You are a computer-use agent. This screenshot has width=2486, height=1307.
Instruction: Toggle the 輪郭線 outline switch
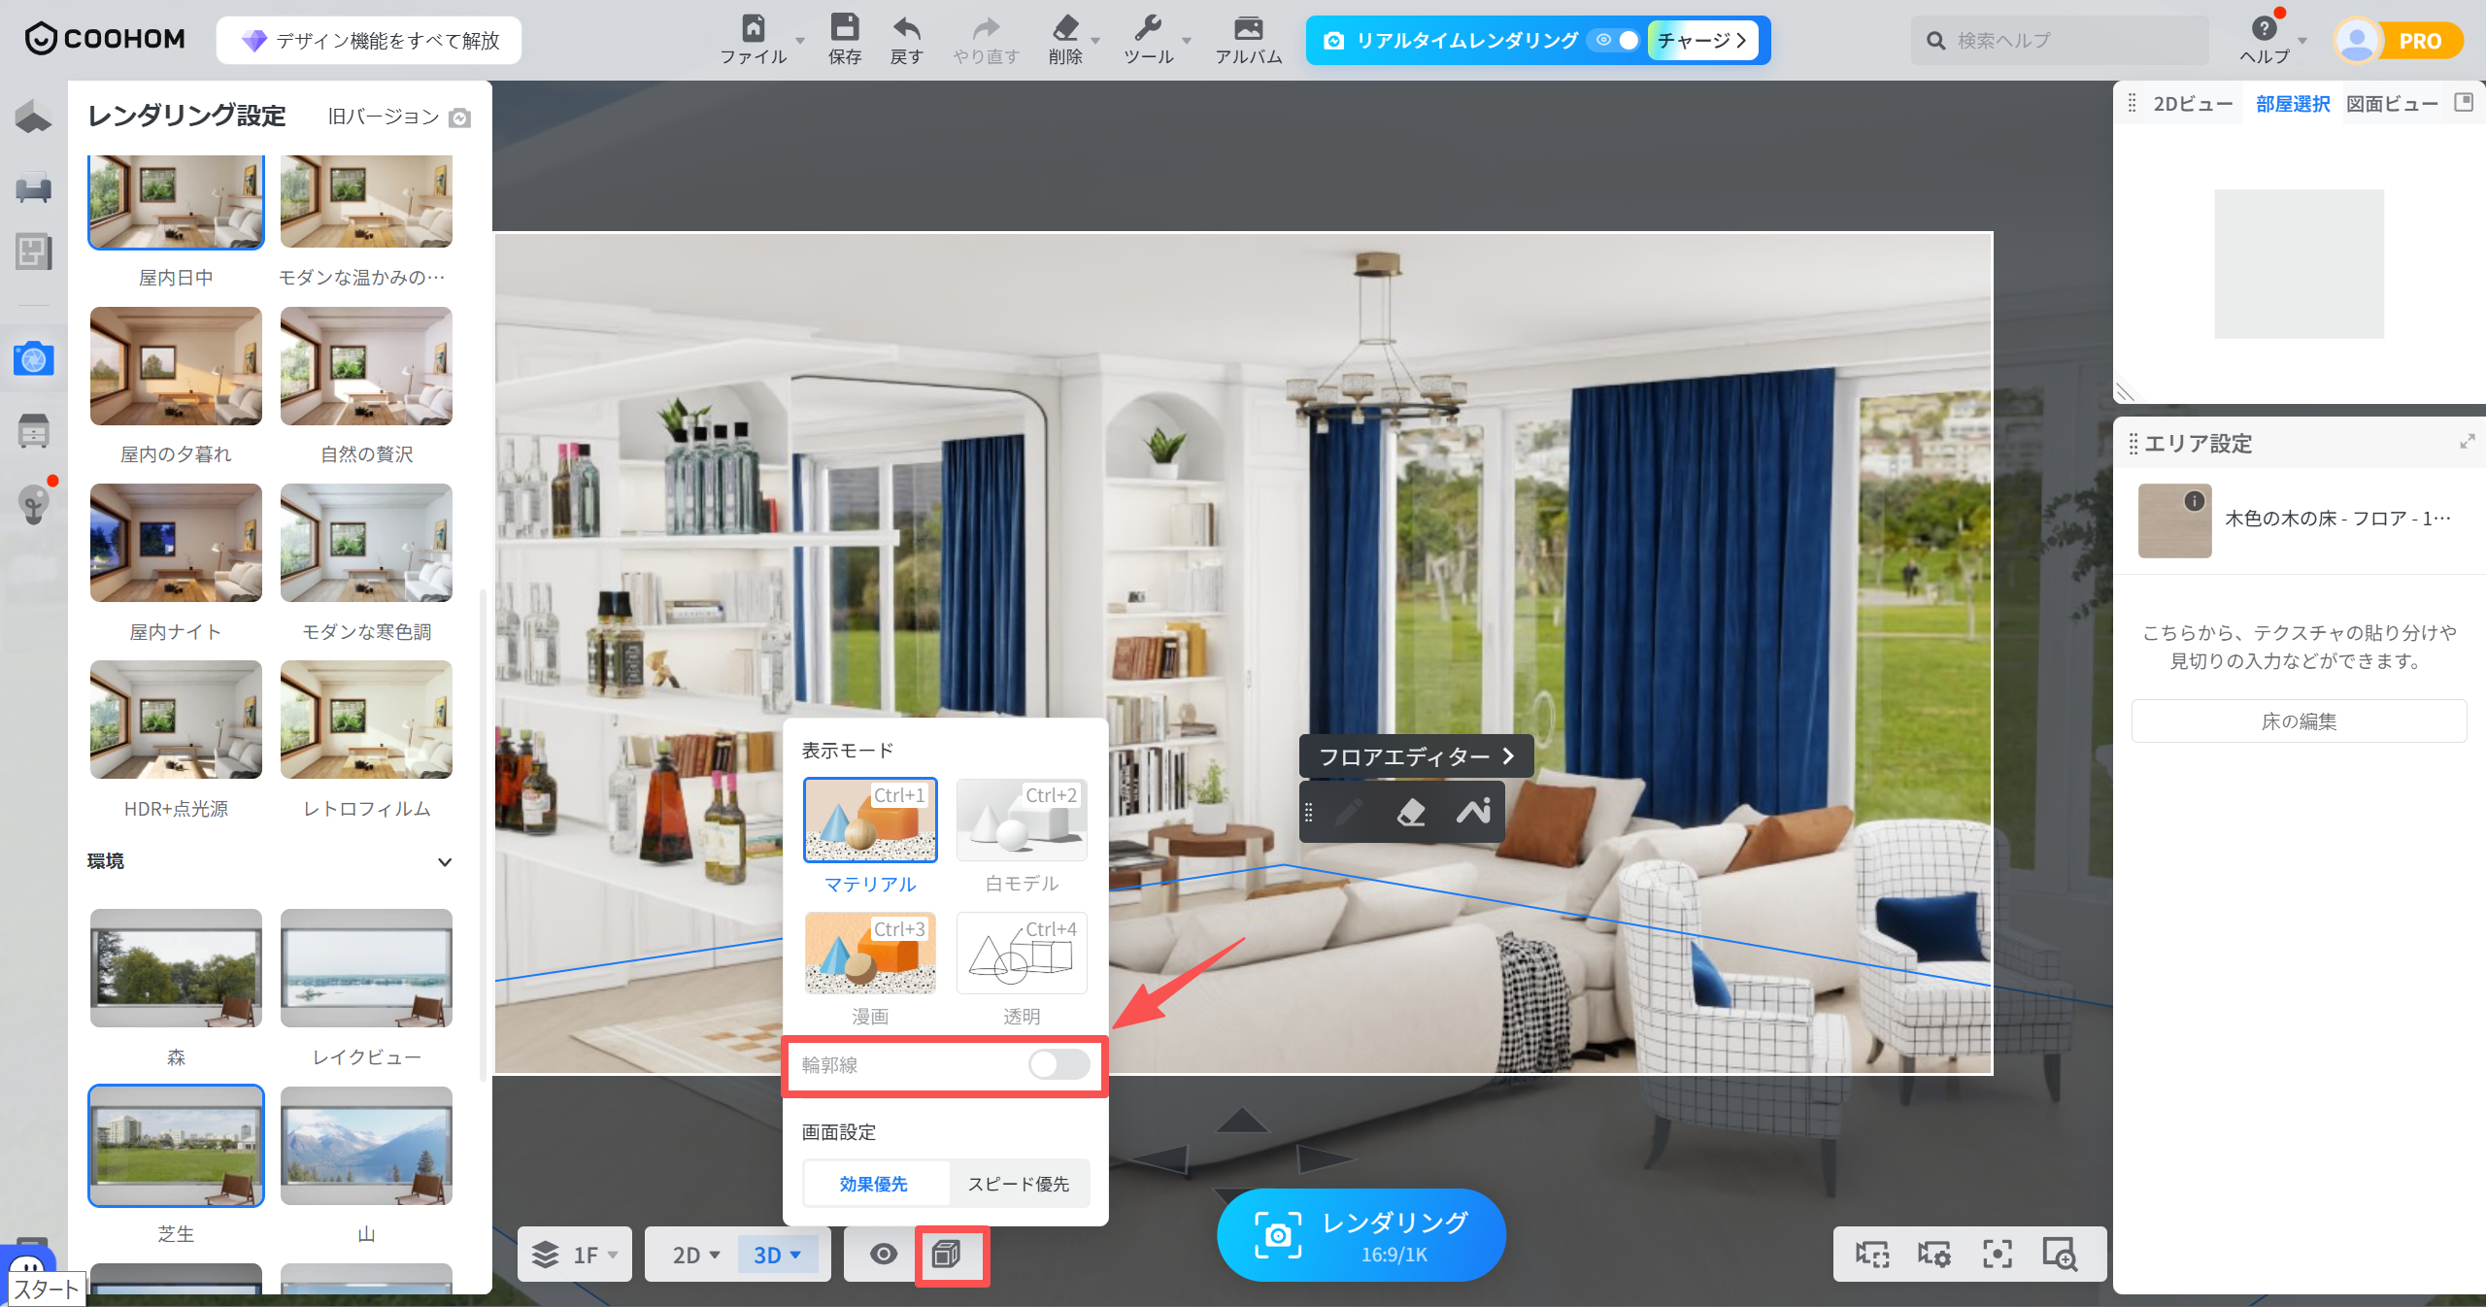pos(1058,1064)
